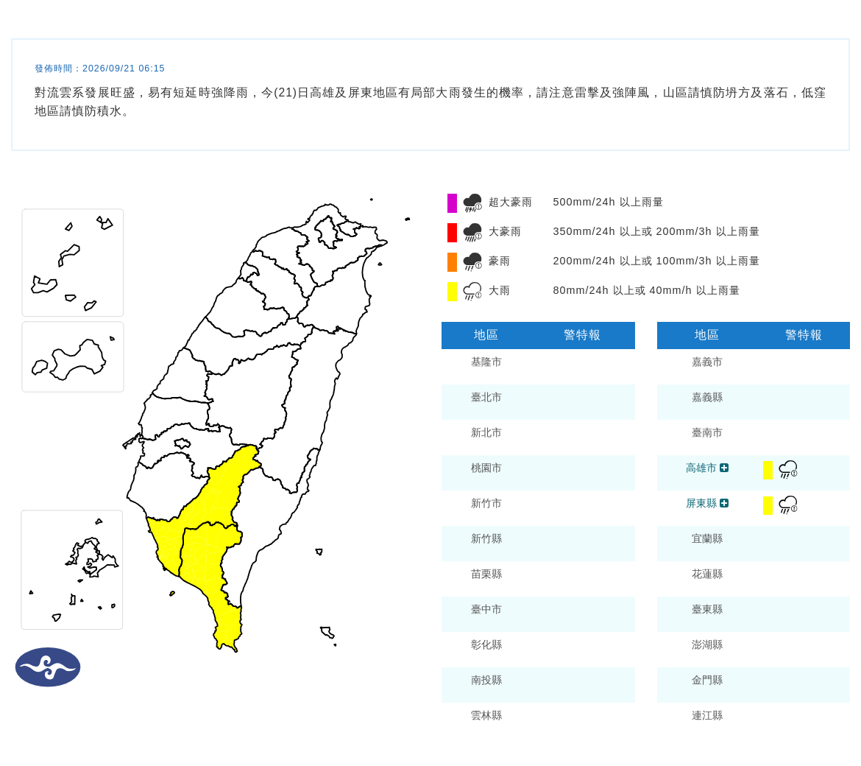This screenshot has height=766, width=861.
Task: Open the 高雄市 link
Action: pyautogui.click(x=701, y=468)
